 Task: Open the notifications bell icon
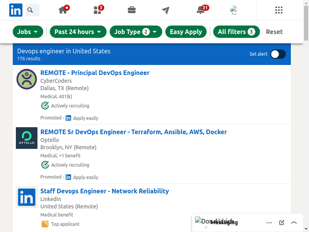pyautogui.click(x=200, y=10)
